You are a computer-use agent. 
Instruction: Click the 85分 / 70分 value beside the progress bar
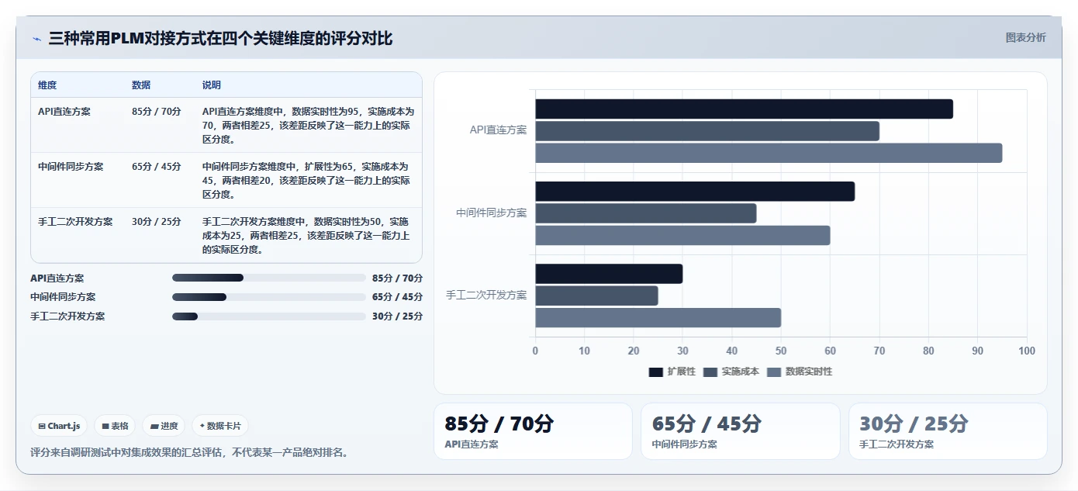coord(398,278)
